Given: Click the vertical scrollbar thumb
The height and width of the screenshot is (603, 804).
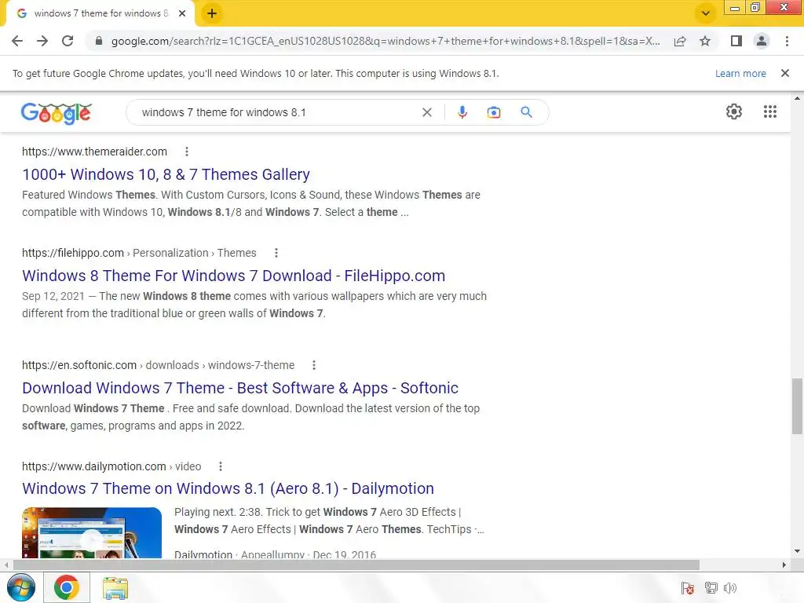Looking at the screenshot, I should (x=797, y=407).
